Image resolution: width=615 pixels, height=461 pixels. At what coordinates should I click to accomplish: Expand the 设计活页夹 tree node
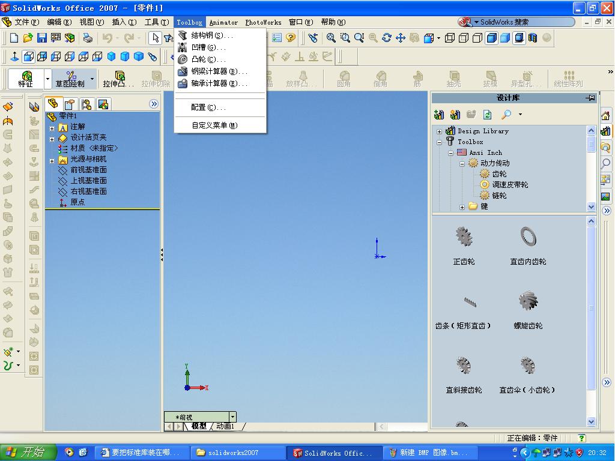pos(52,139)
